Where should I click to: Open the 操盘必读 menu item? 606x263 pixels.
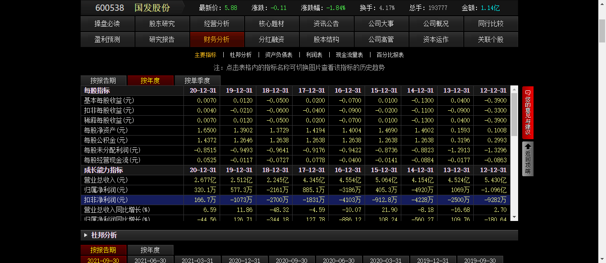(107, 24)
